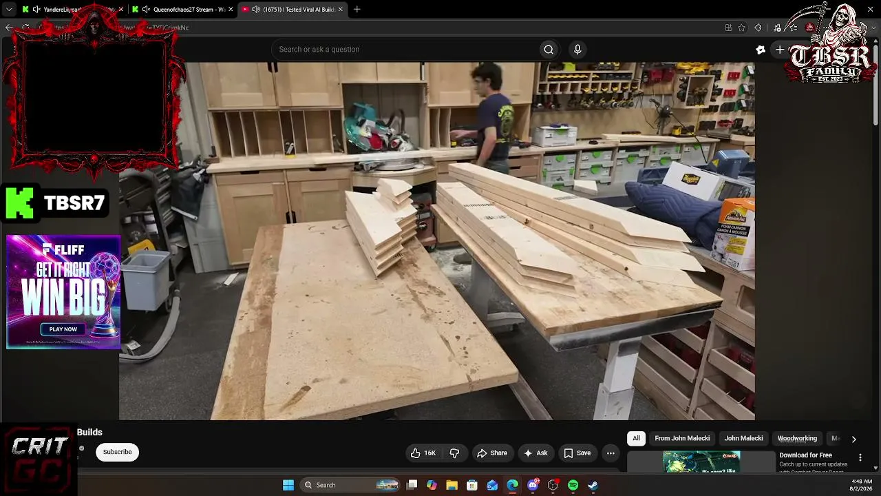Subscribe to the channel
Viewport: 881px width, 496px height.
(x=117, y=452)
